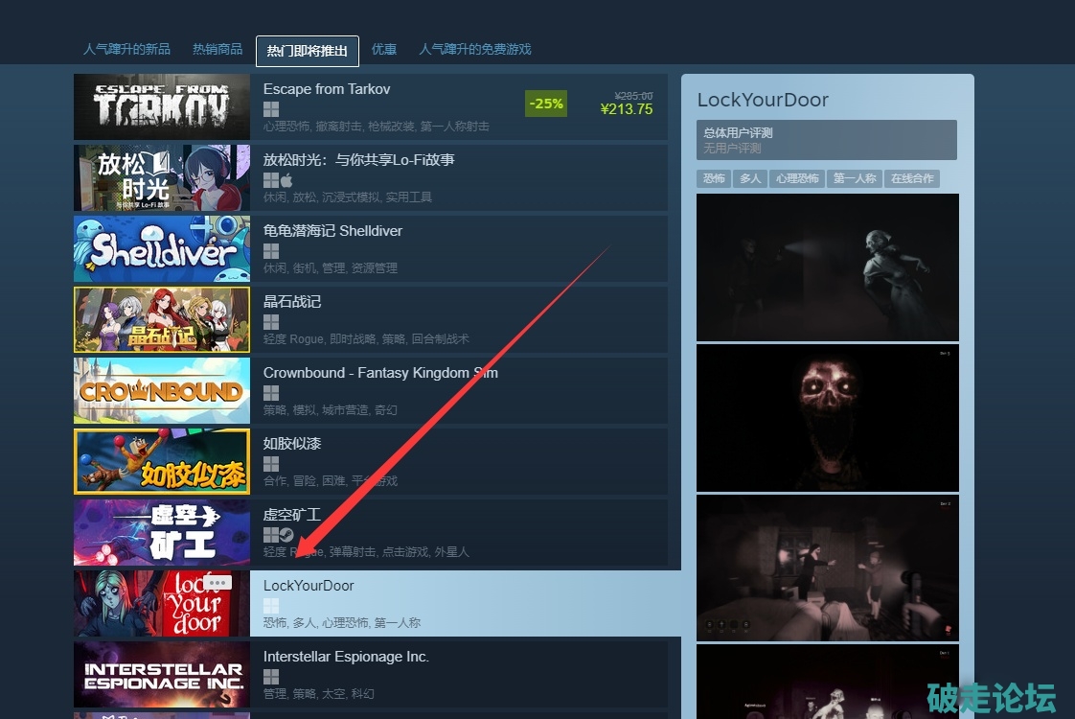Click the Apple icon for 放松时光
This screenshot has height=719, width=1075.
tap(286, 180)
